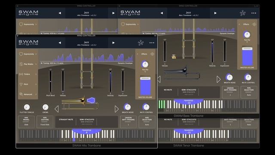This screenshot has height=155, width=275.
Task: Click Mute Control knob in front Alto window
Action: point(146,107)
